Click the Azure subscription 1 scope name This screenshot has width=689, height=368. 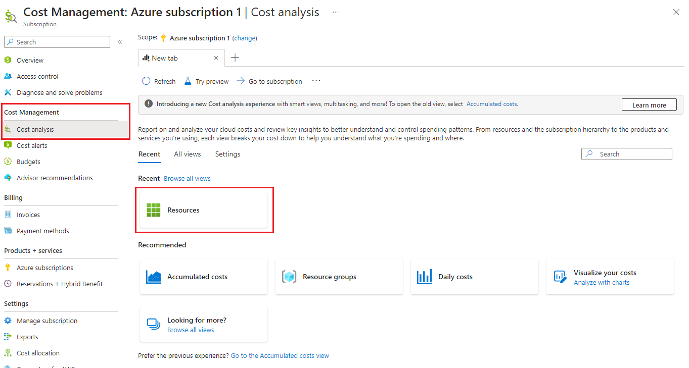tap(200, 38)
